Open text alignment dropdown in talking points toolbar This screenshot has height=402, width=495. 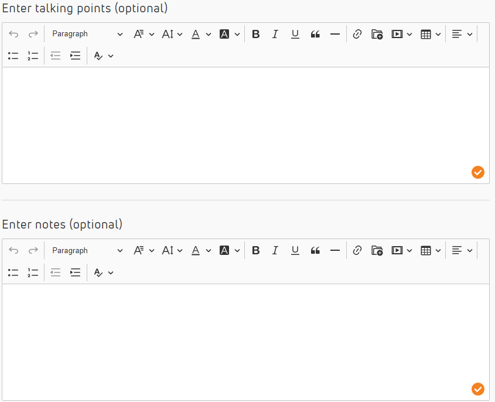coord(462,34)
